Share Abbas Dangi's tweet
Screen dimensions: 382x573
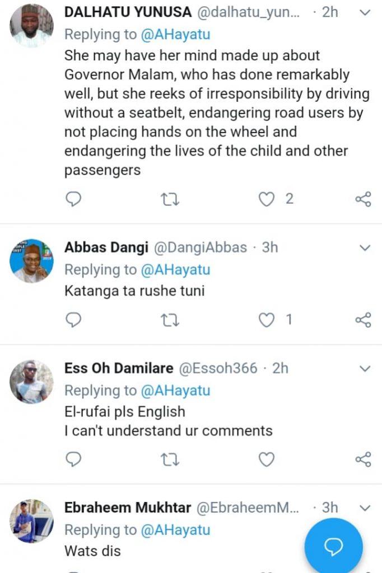pyautogui.click(x=364, y=320)
